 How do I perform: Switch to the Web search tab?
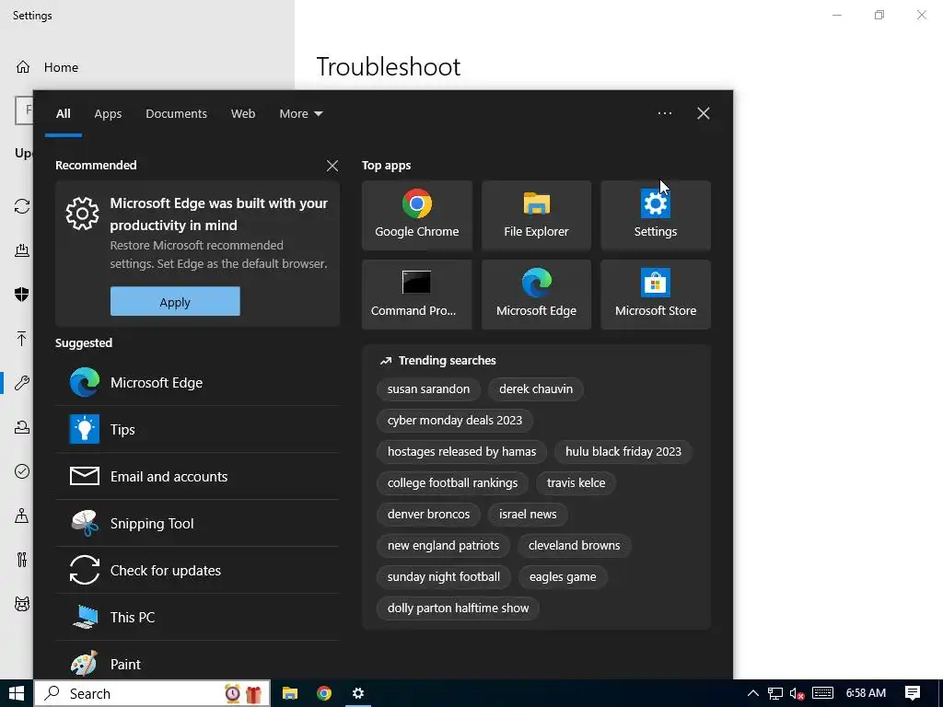tap(243, 113)
